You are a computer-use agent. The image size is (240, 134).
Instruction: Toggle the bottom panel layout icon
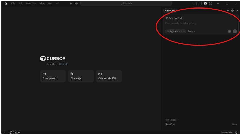point(200,3)
